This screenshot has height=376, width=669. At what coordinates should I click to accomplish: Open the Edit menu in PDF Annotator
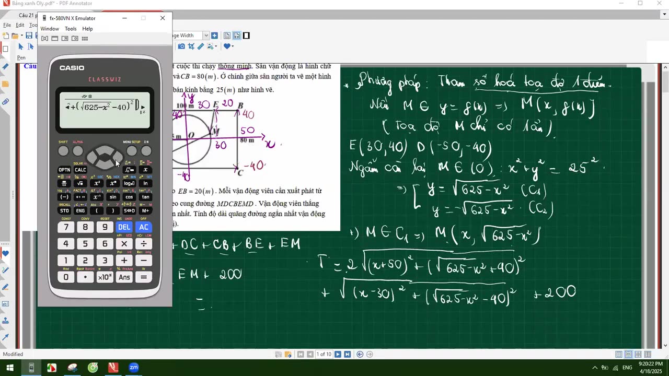20,25
